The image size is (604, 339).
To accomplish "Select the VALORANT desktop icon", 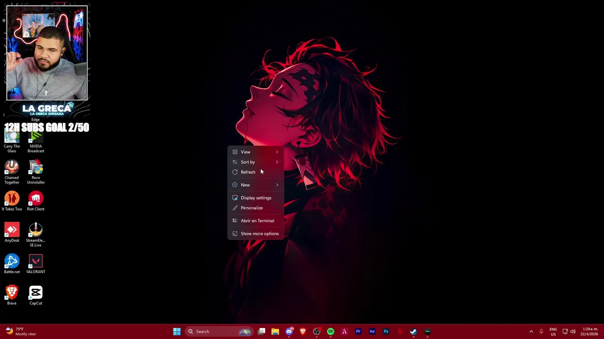I will coord(36,264).
